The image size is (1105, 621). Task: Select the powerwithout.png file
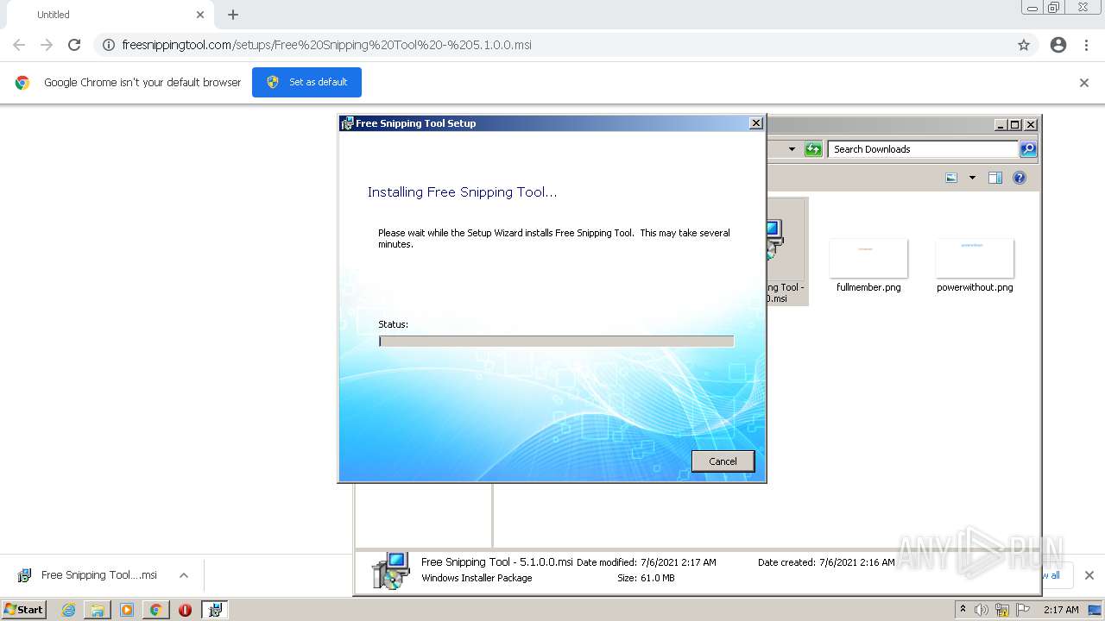coord(975,266)
